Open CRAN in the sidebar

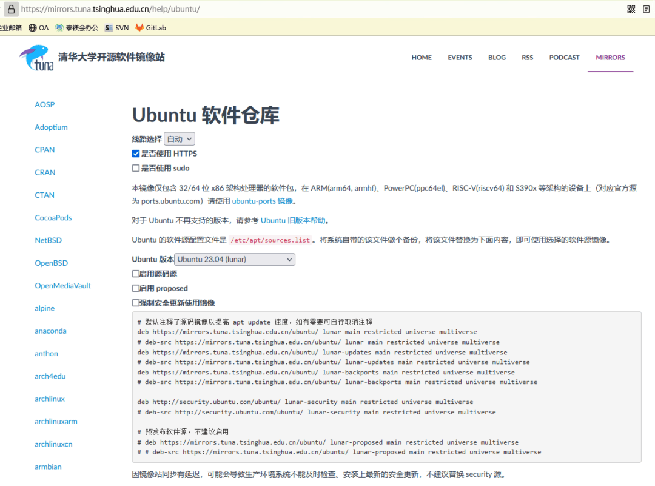pos(45,172)
